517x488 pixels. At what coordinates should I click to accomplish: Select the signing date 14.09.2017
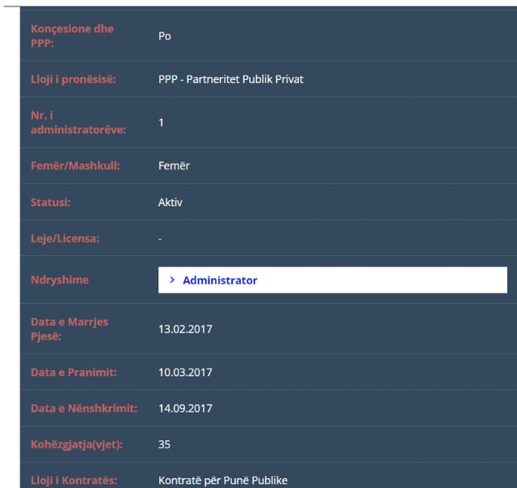185,409
